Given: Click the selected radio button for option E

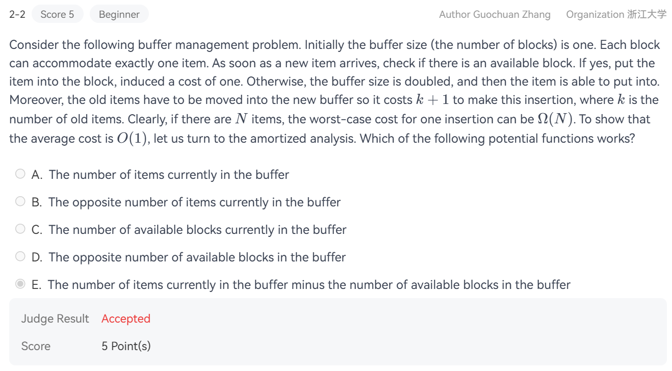Looking at the screenshot, I should pyautogui.click(x=20, y=284).
